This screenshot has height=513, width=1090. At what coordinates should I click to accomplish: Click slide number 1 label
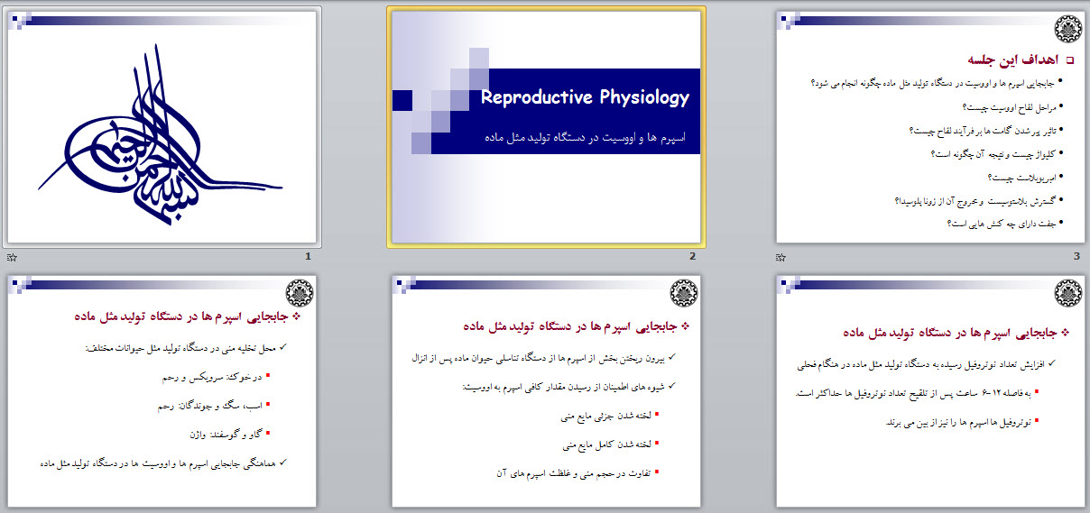coord(308,257)
